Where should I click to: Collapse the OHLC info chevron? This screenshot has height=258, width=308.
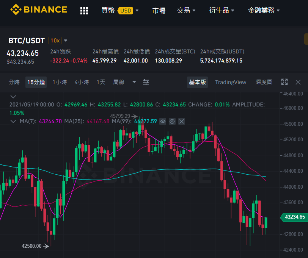[13, 97]
